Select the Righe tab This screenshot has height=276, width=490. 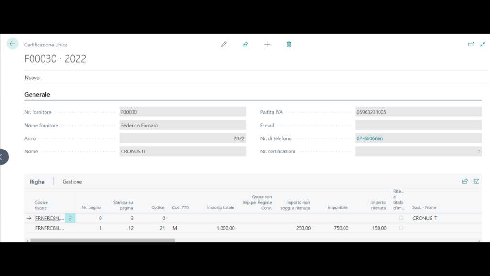point(37,182)
